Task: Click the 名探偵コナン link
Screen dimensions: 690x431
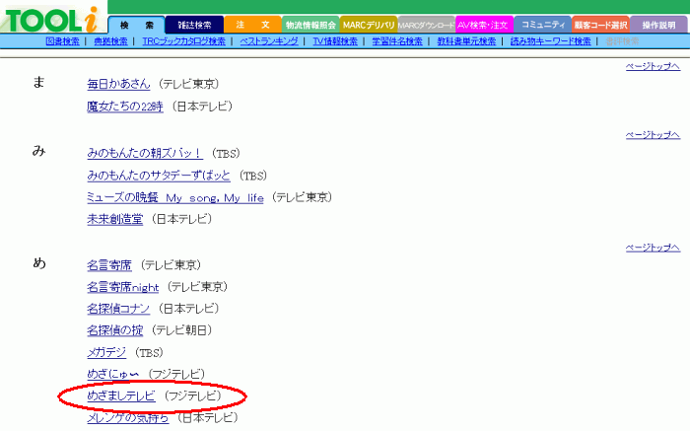Action: coord(118,309)
